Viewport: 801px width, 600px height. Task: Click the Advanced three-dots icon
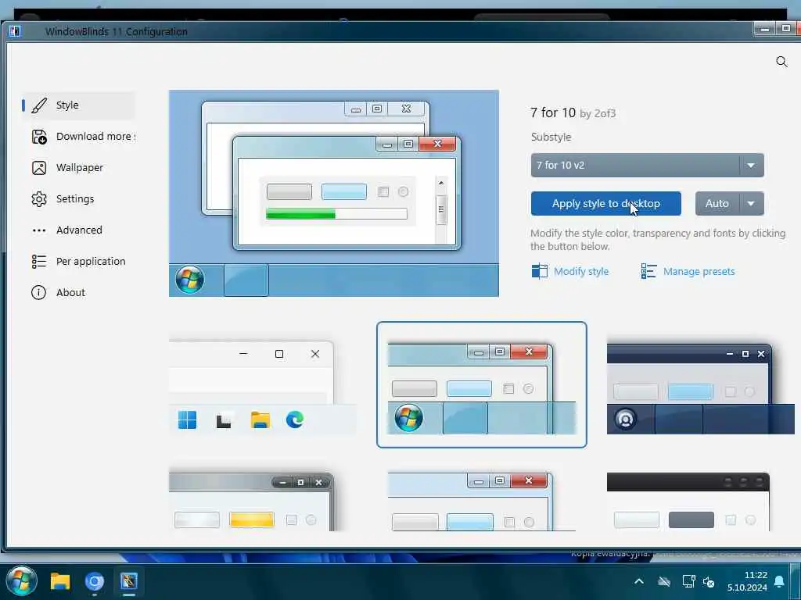[39, 230]
